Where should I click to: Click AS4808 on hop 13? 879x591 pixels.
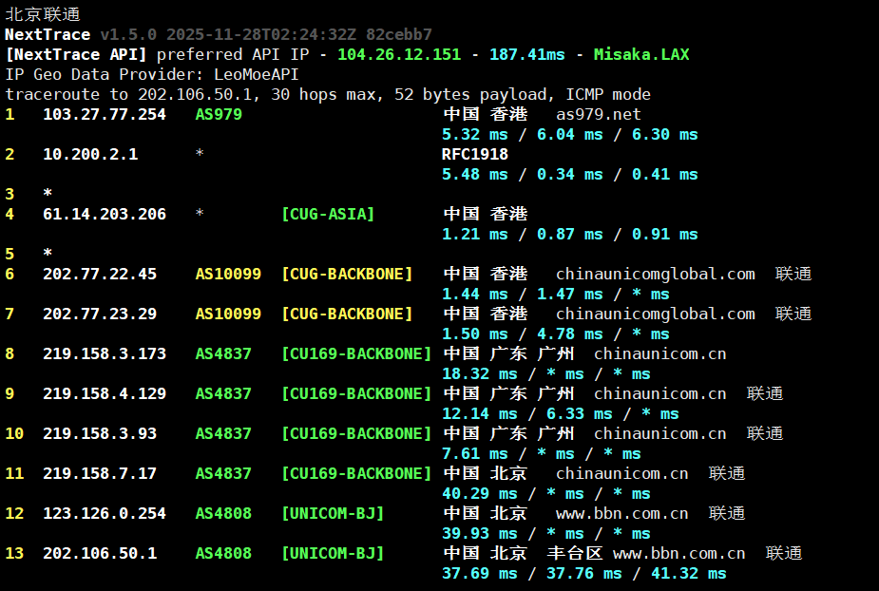pos(223,553)
